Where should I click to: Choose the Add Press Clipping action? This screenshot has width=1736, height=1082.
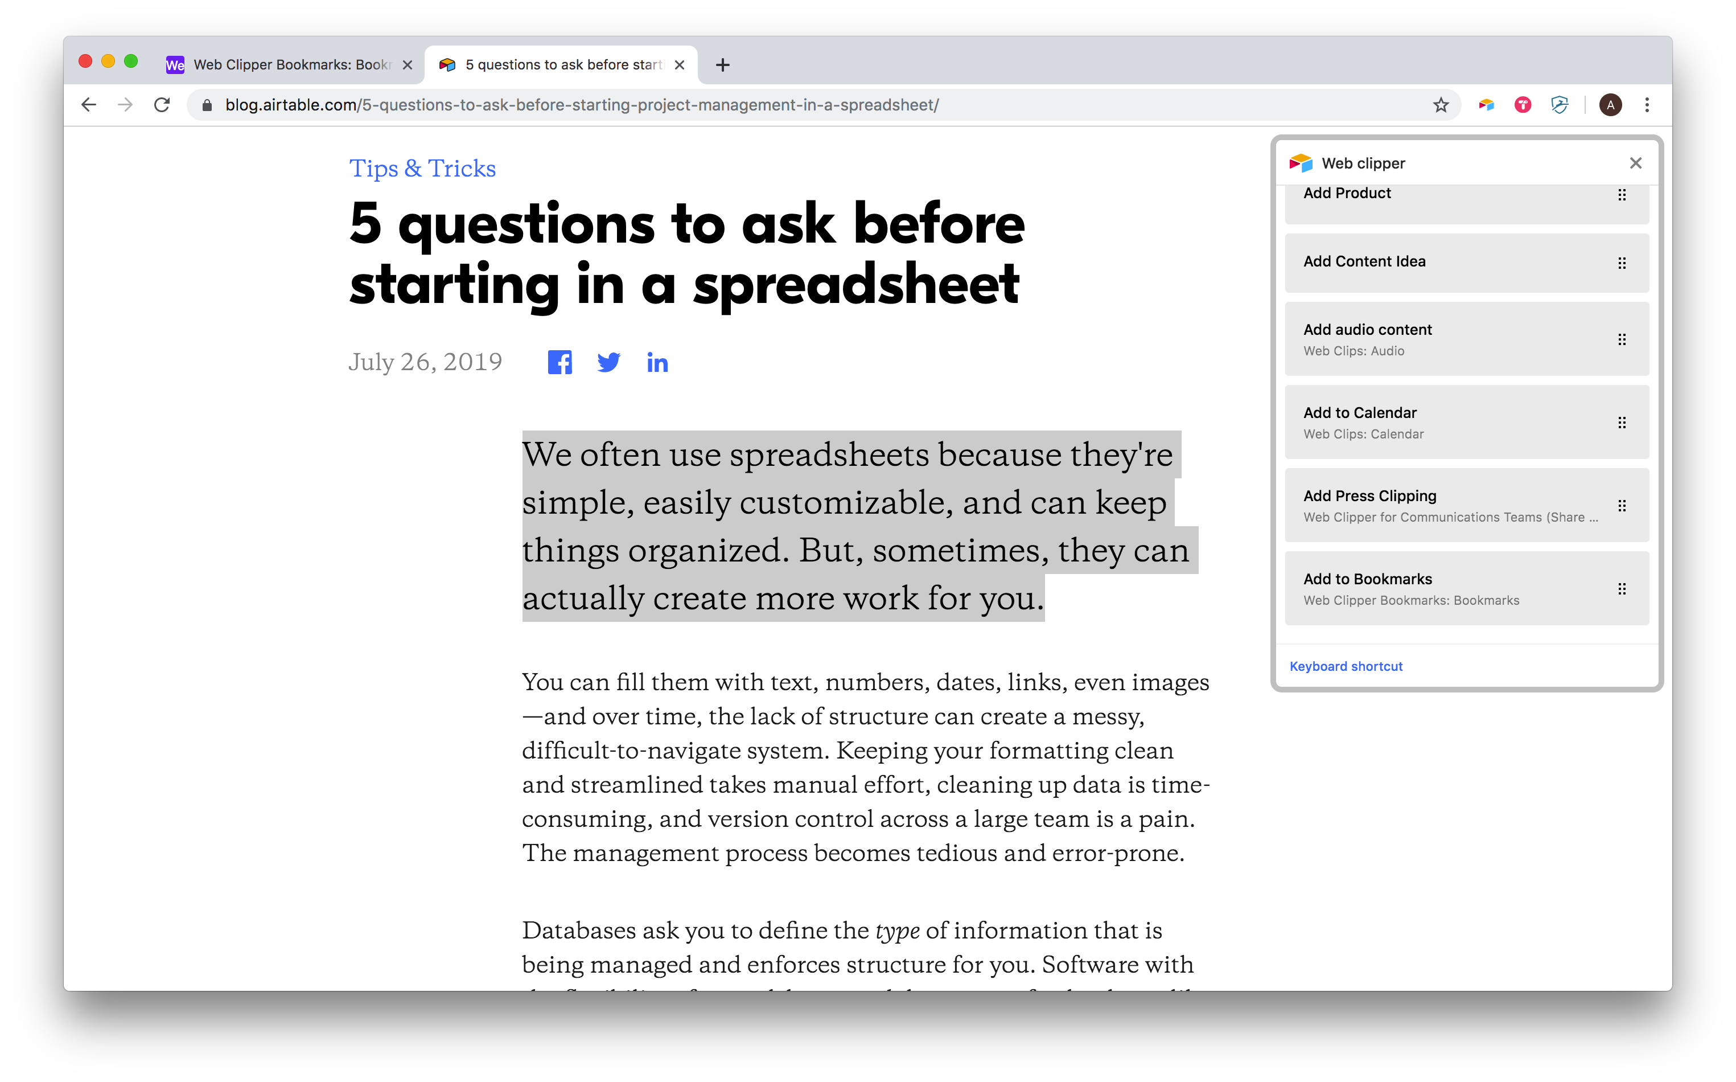pos(1466,505)
